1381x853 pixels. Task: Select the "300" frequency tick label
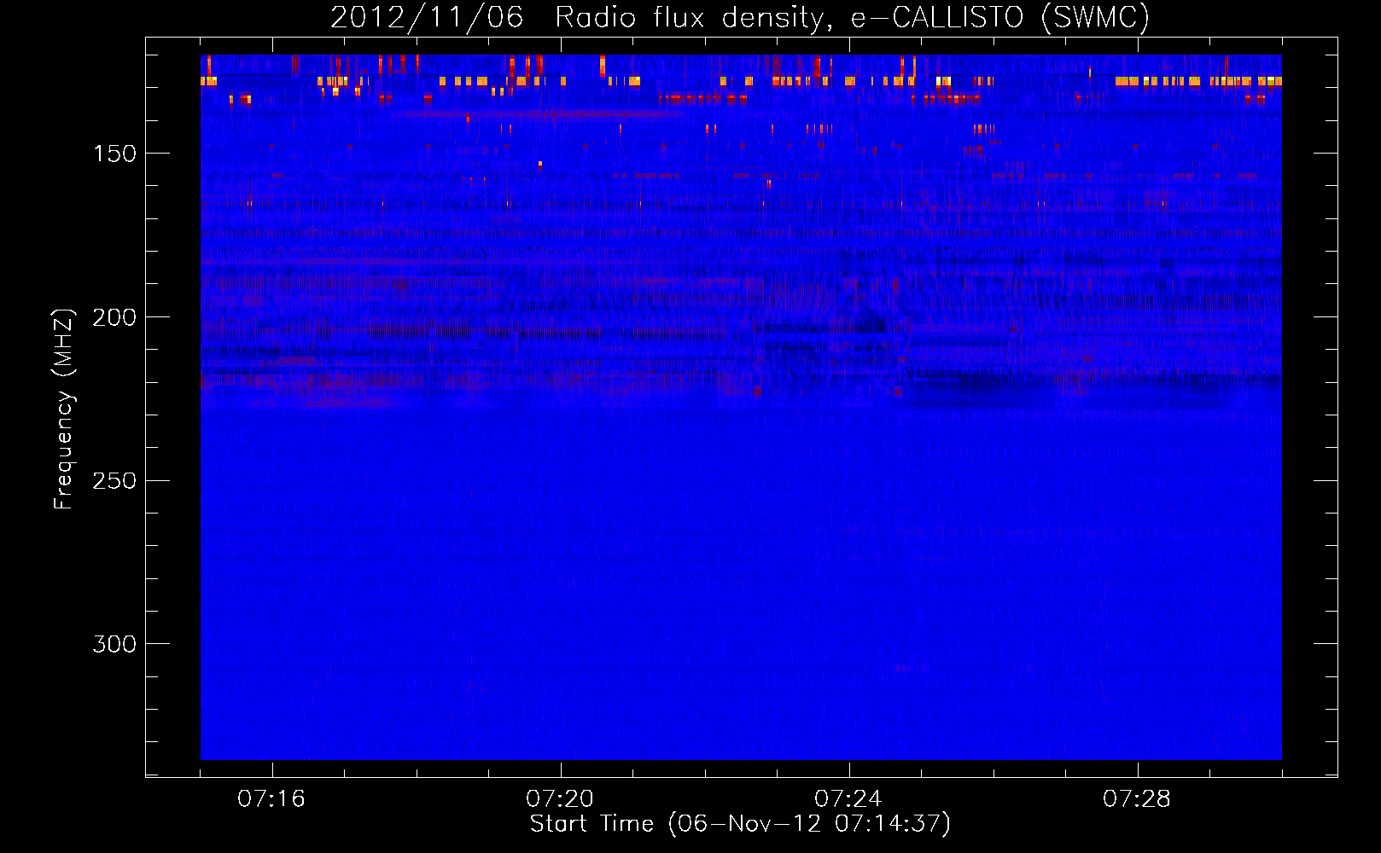[x=115, y=644]
